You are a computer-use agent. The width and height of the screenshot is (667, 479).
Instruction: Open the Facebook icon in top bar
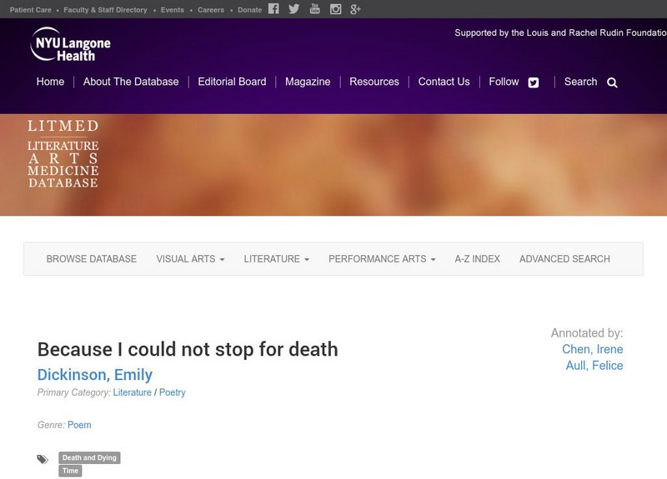(273, 9)
